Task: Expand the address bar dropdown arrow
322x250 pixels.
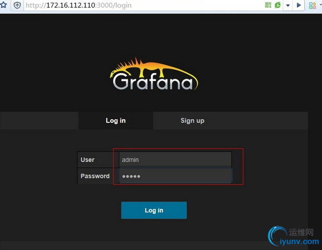Action: (288, 6)
